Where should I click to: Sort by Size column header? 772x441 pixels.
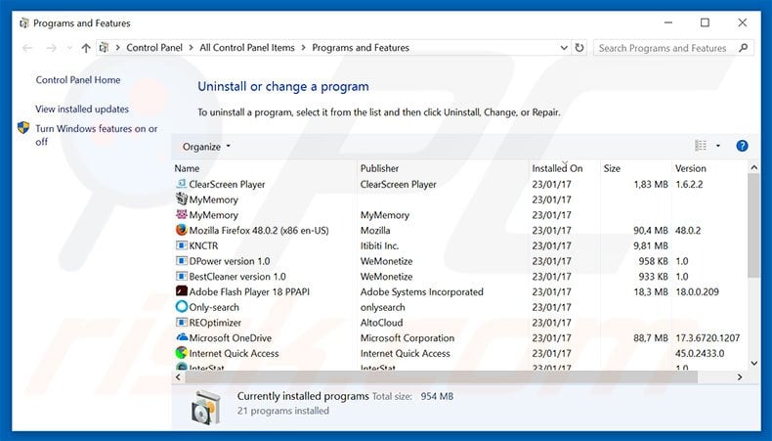coord(635,168)
